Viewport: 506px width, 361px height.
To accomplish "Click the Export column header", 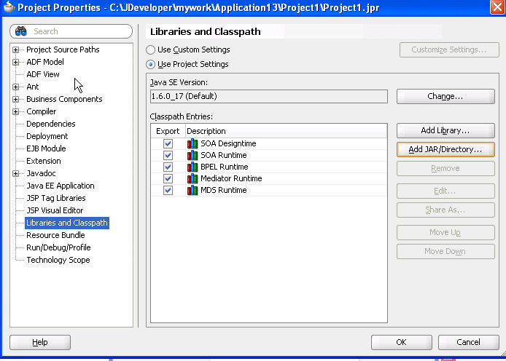I will [x=168, y=131].
